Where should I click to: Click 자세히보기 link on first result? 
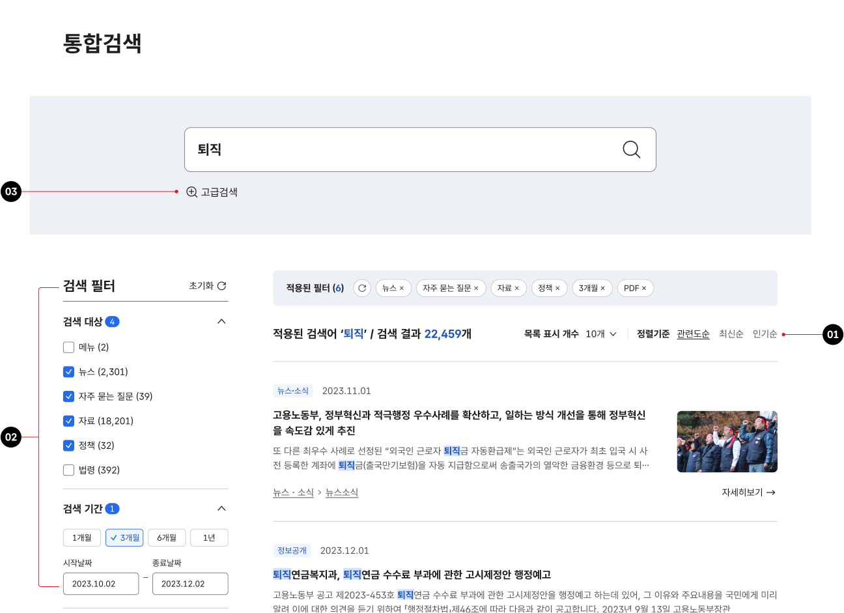coord(748,492)
